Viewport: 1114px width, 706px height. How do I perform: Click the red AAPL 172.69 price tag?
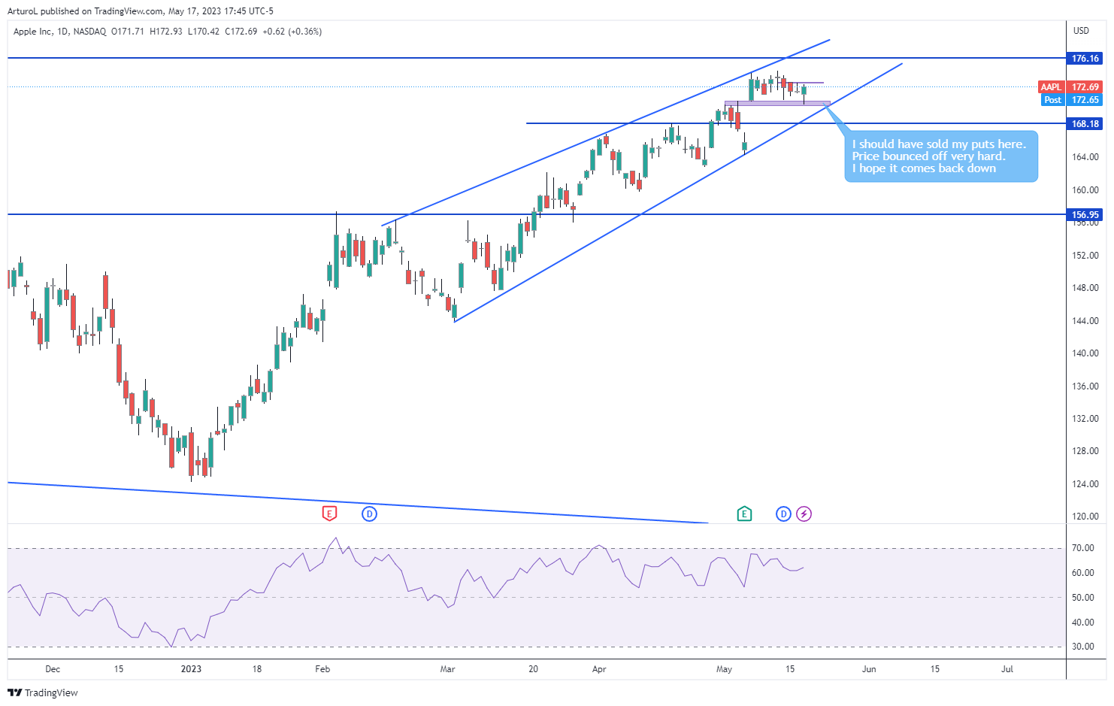pos(1070,86)
